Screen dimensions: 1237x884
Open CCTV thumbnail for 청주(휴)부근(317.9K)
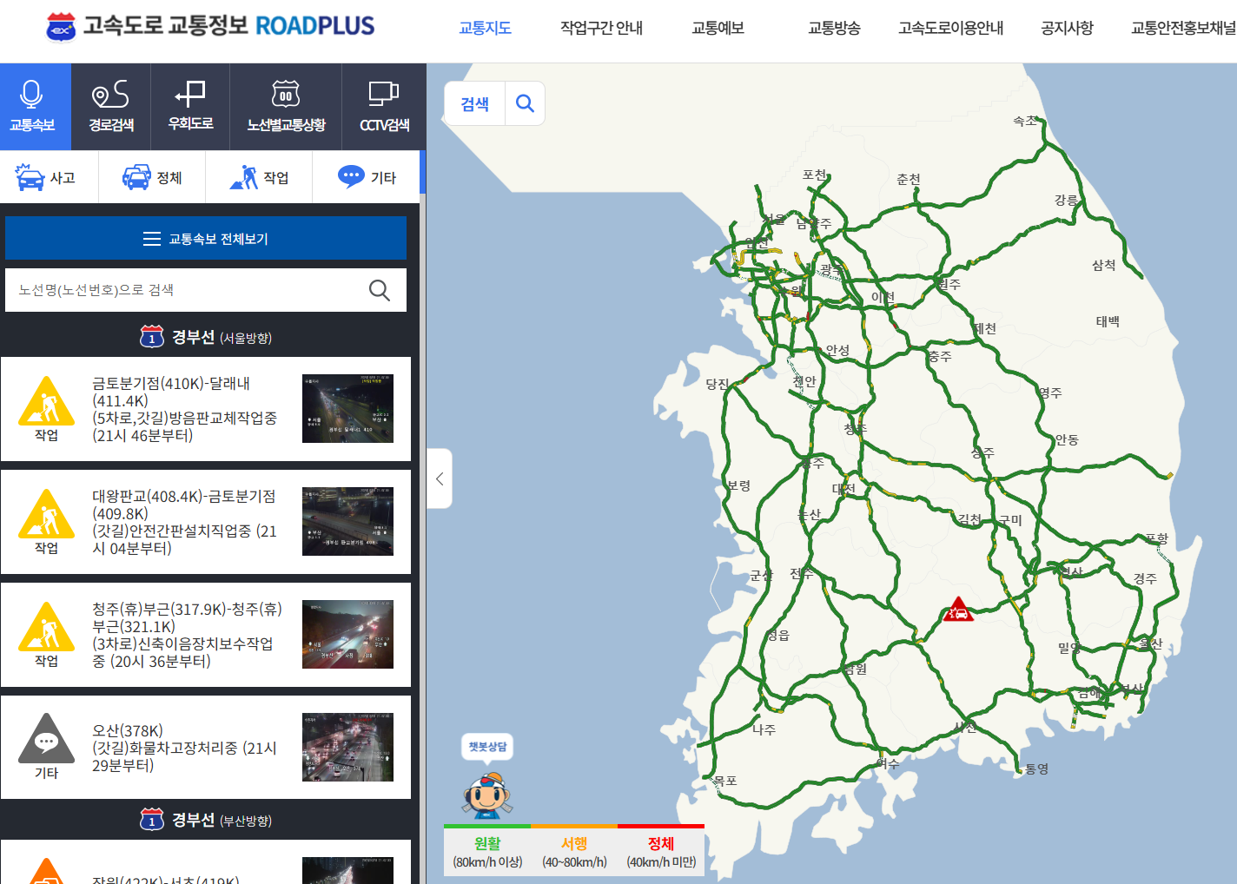click(x=347, y=635)
